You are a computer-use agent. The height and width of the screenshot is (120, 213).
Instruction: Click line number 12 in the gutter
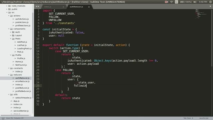(x=38, y=45)
